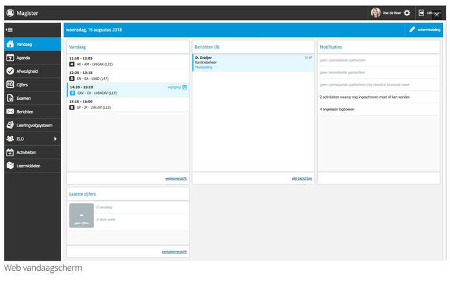Click the lesson hour 5 badge
This screenshot has width=450, height=282.
point(72,78)
